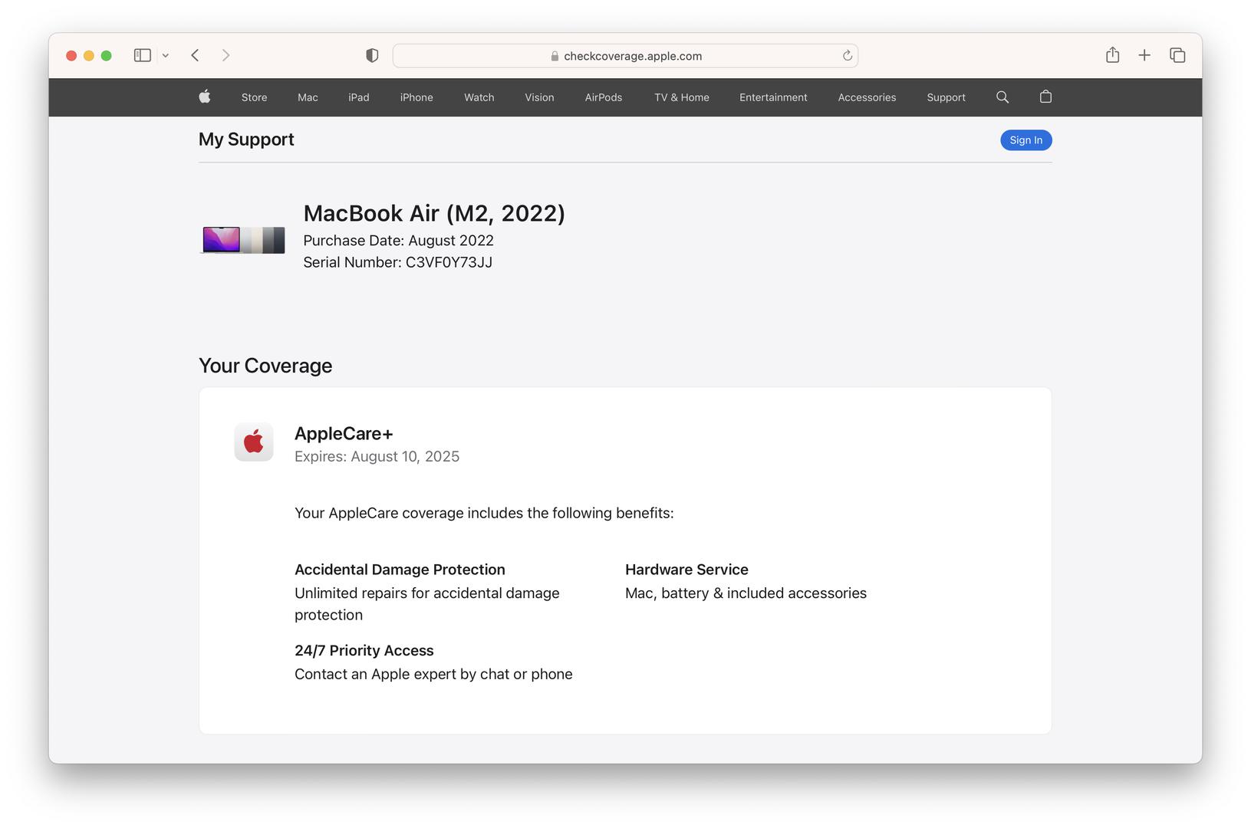Click the MacBook Air product thumbnail

coord(242,240)
